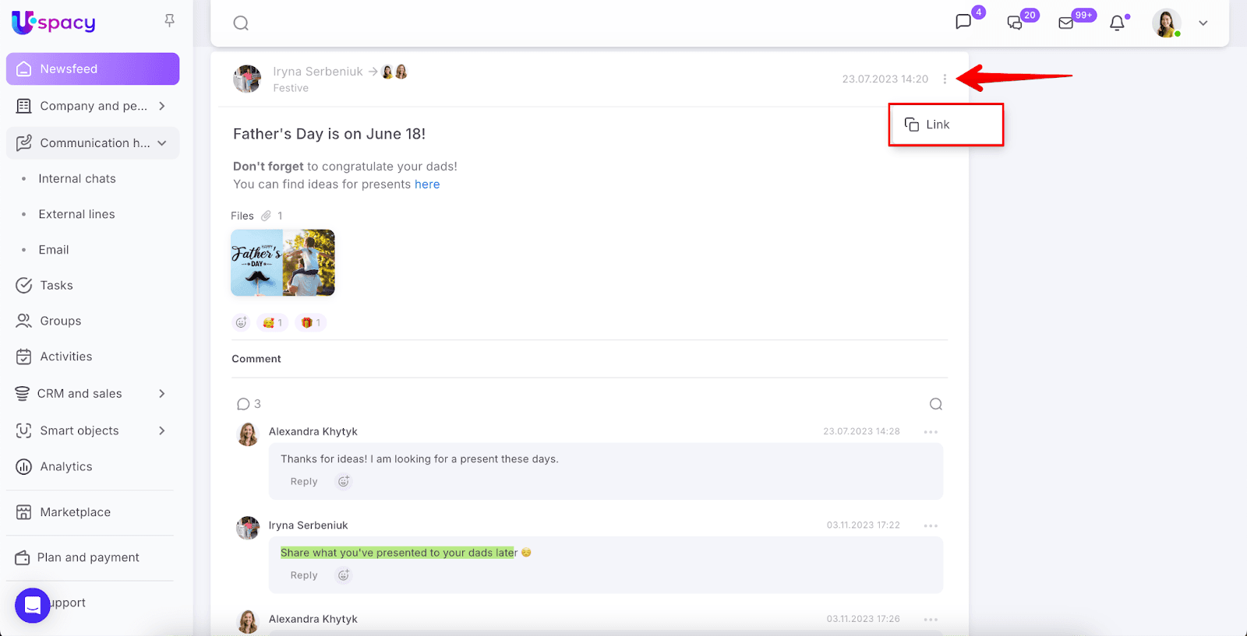Open Internal chats
Viewport: 1247px width, 636px height.
pos(77,178)
